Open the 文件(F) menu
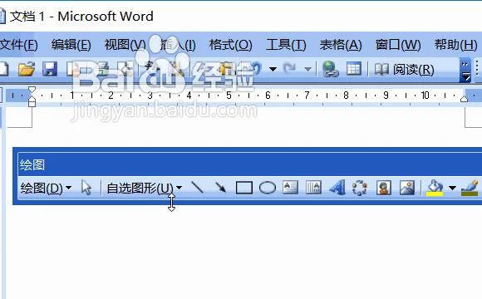This screenshot has height=299, width=482. coord(18,45)
